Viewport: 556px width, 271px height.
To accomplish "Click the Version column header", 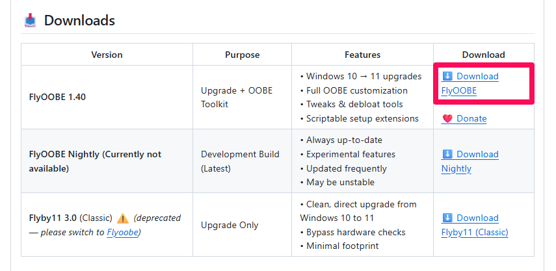I will point(107,55).
